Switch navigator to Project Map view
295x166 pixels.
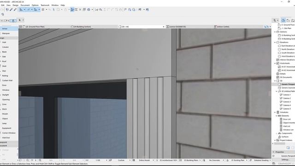click(283, 20)
